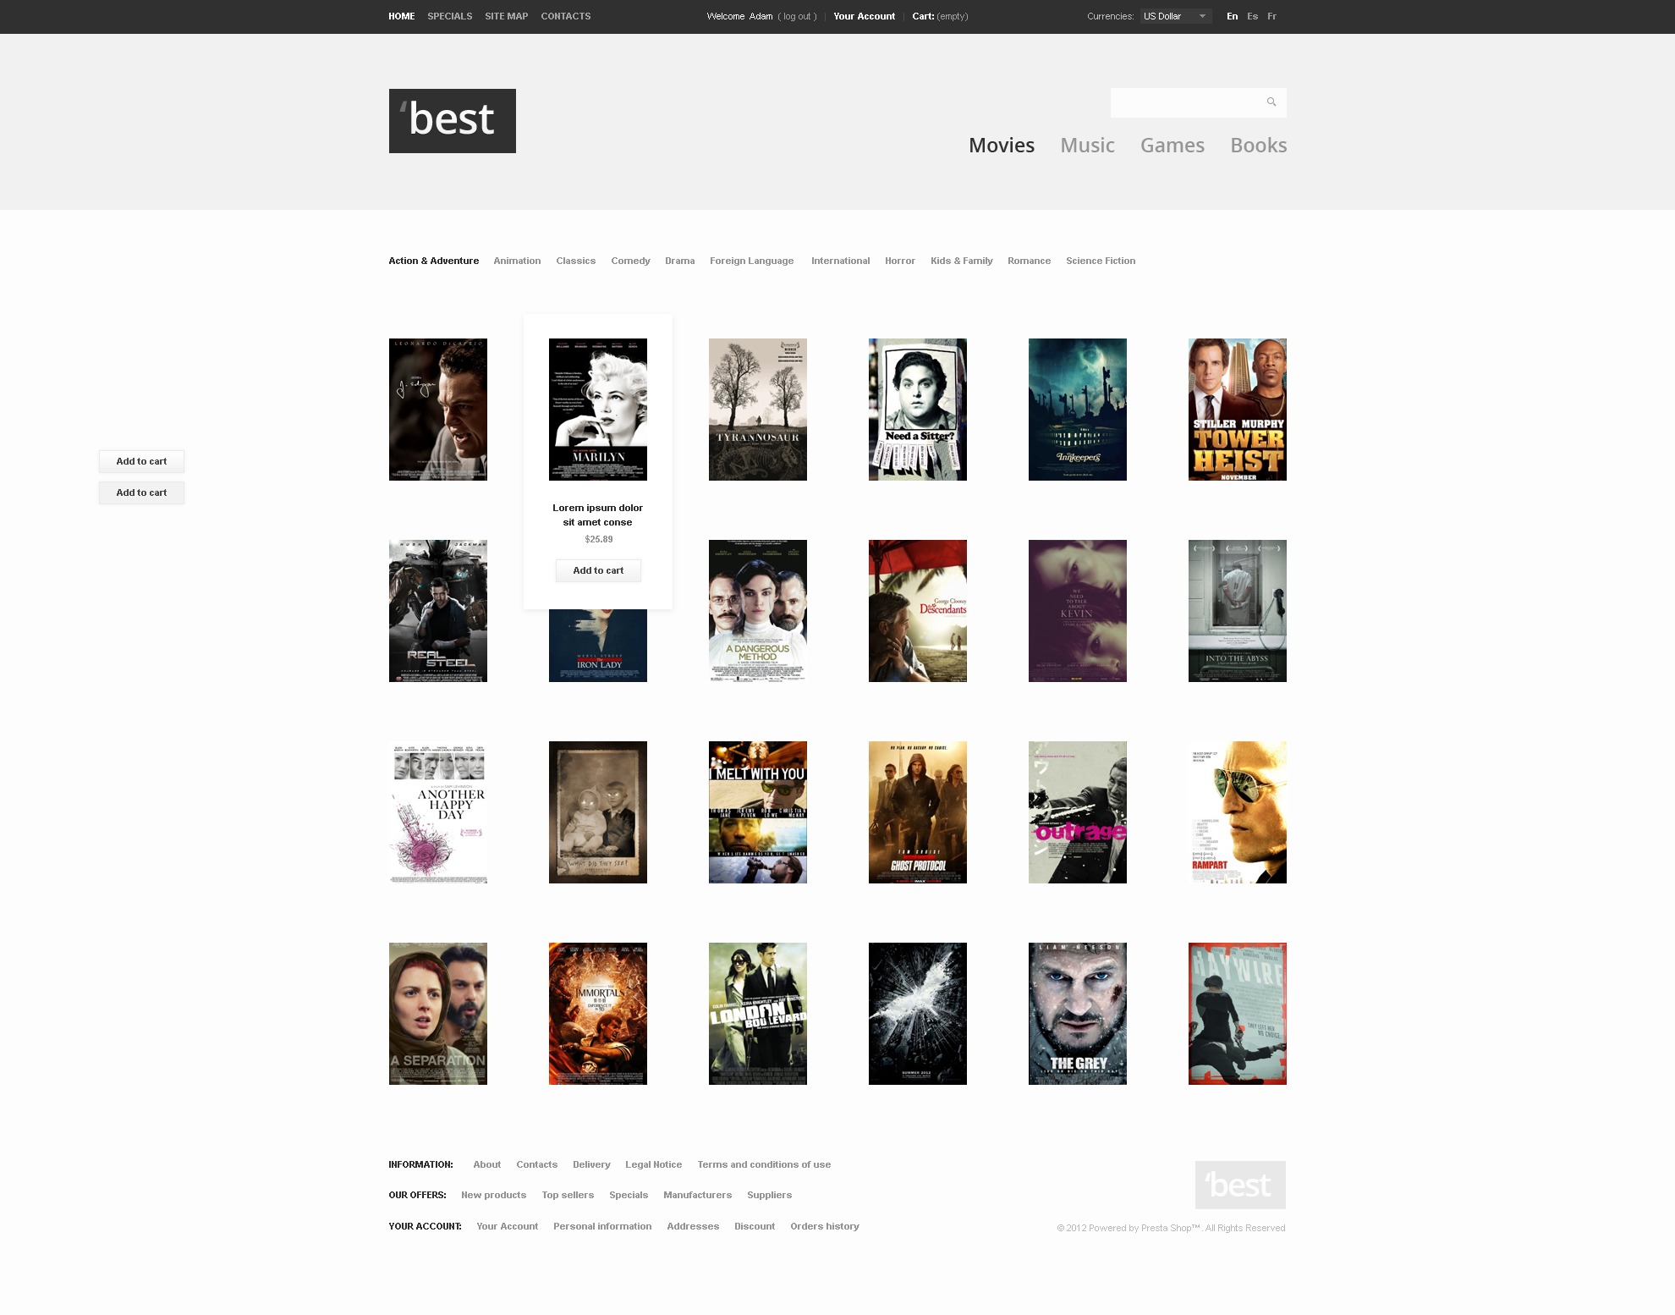The image size is (1675, 1315).
Task: Open the Currencies US Dollar dropdown
Action: (1176, 16)
